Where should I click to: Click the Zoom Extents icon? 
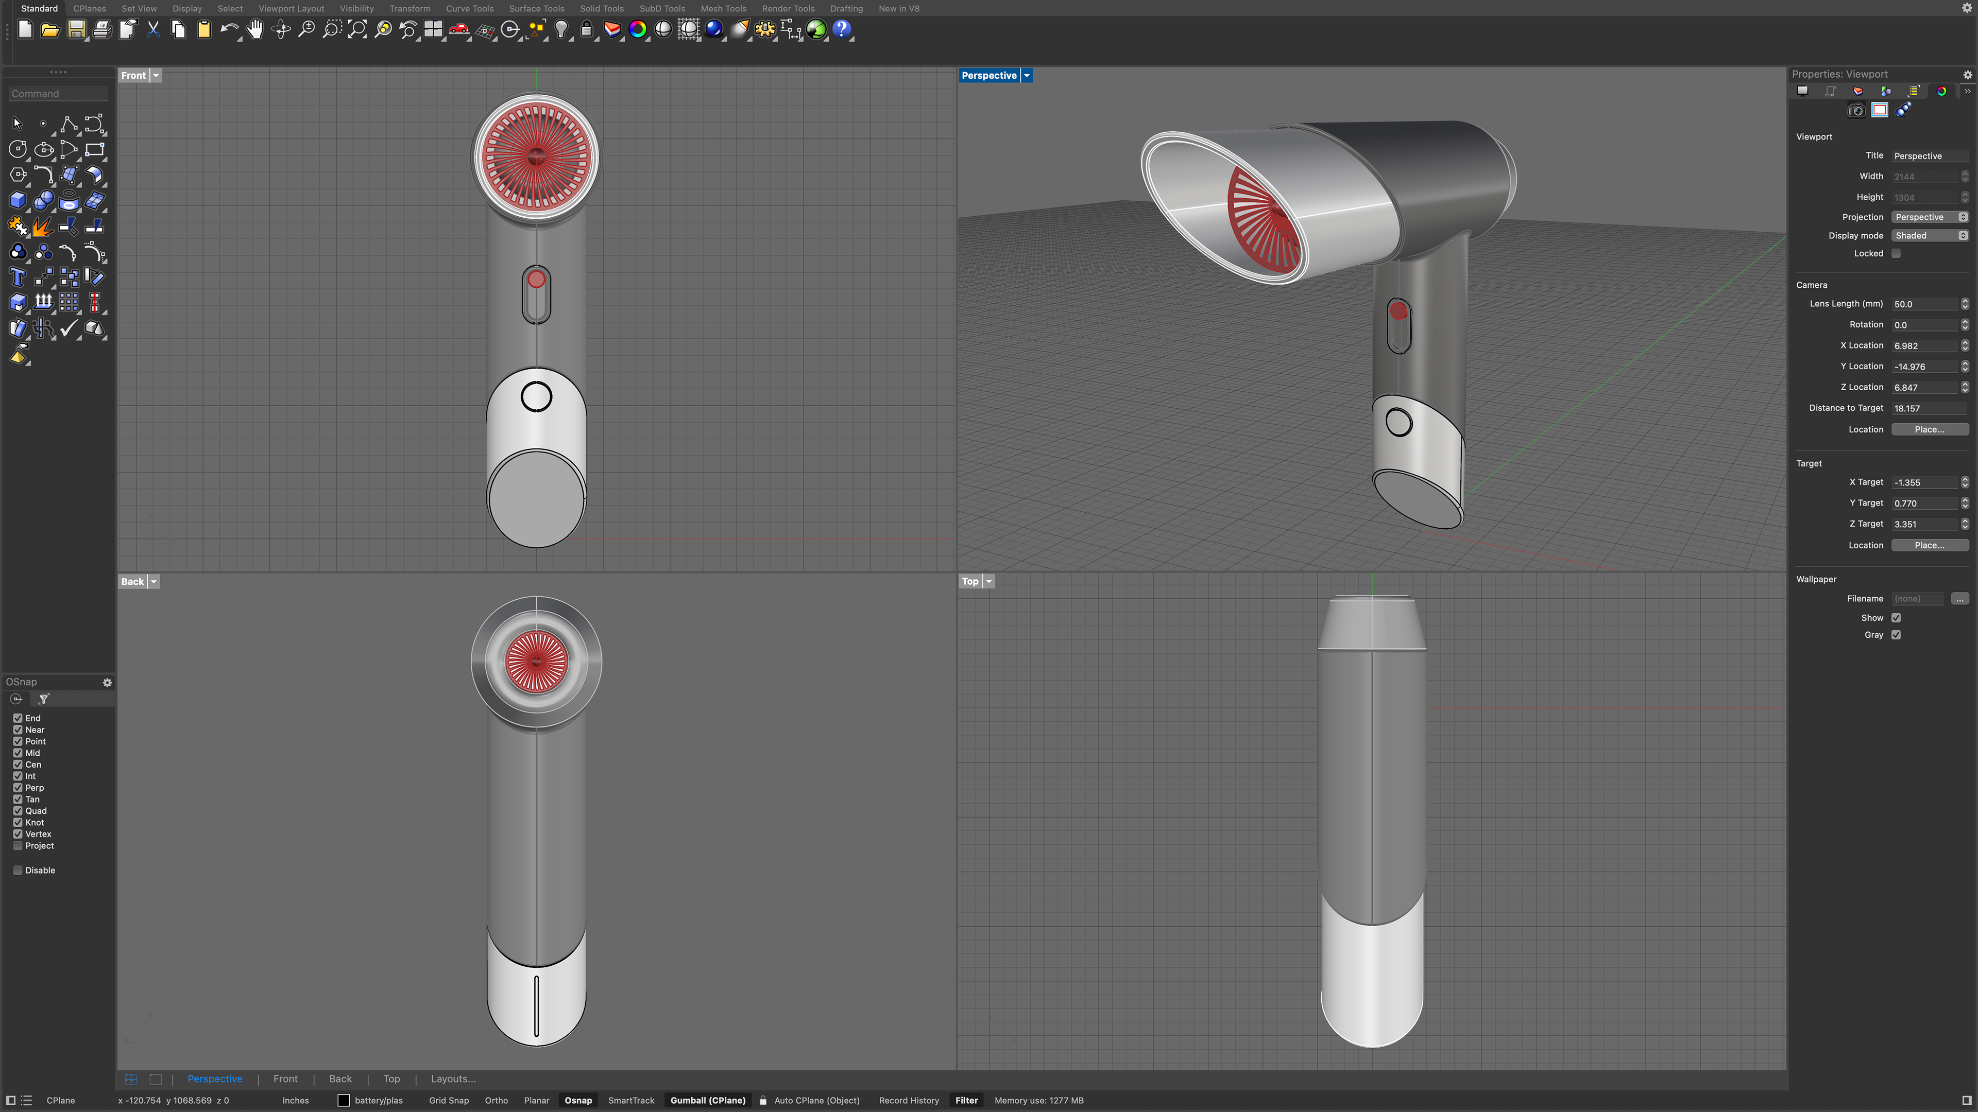coord(357,30)
